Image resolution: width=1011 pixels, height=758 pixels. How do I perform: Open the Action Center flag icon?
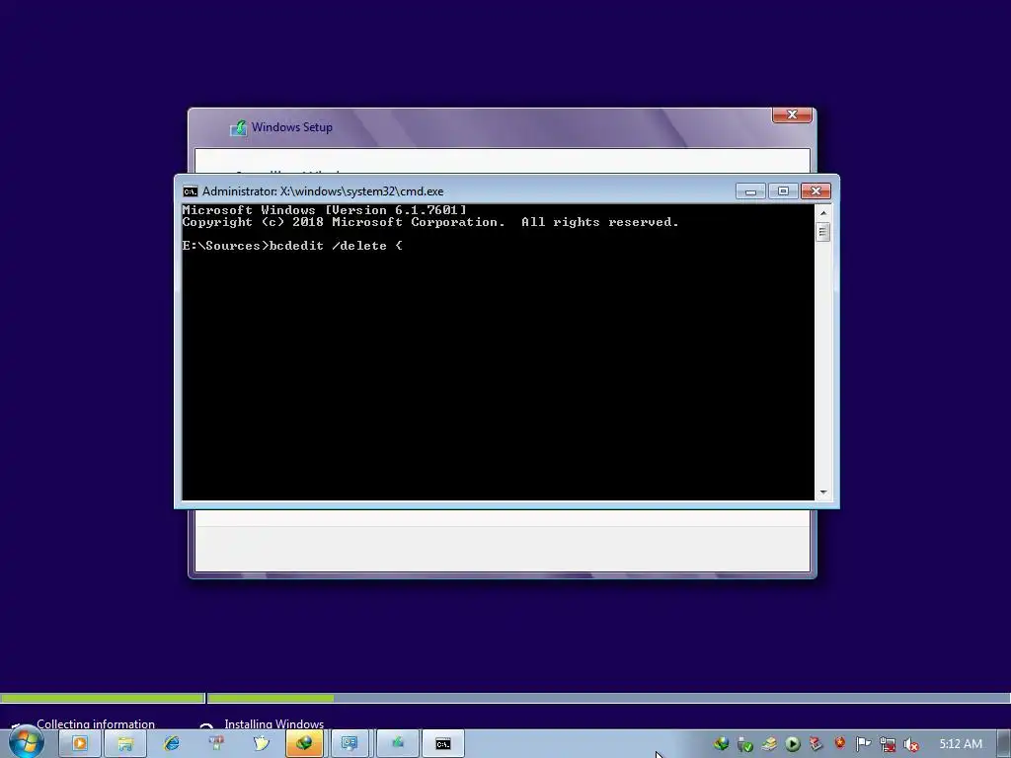[x=863, y=744]
